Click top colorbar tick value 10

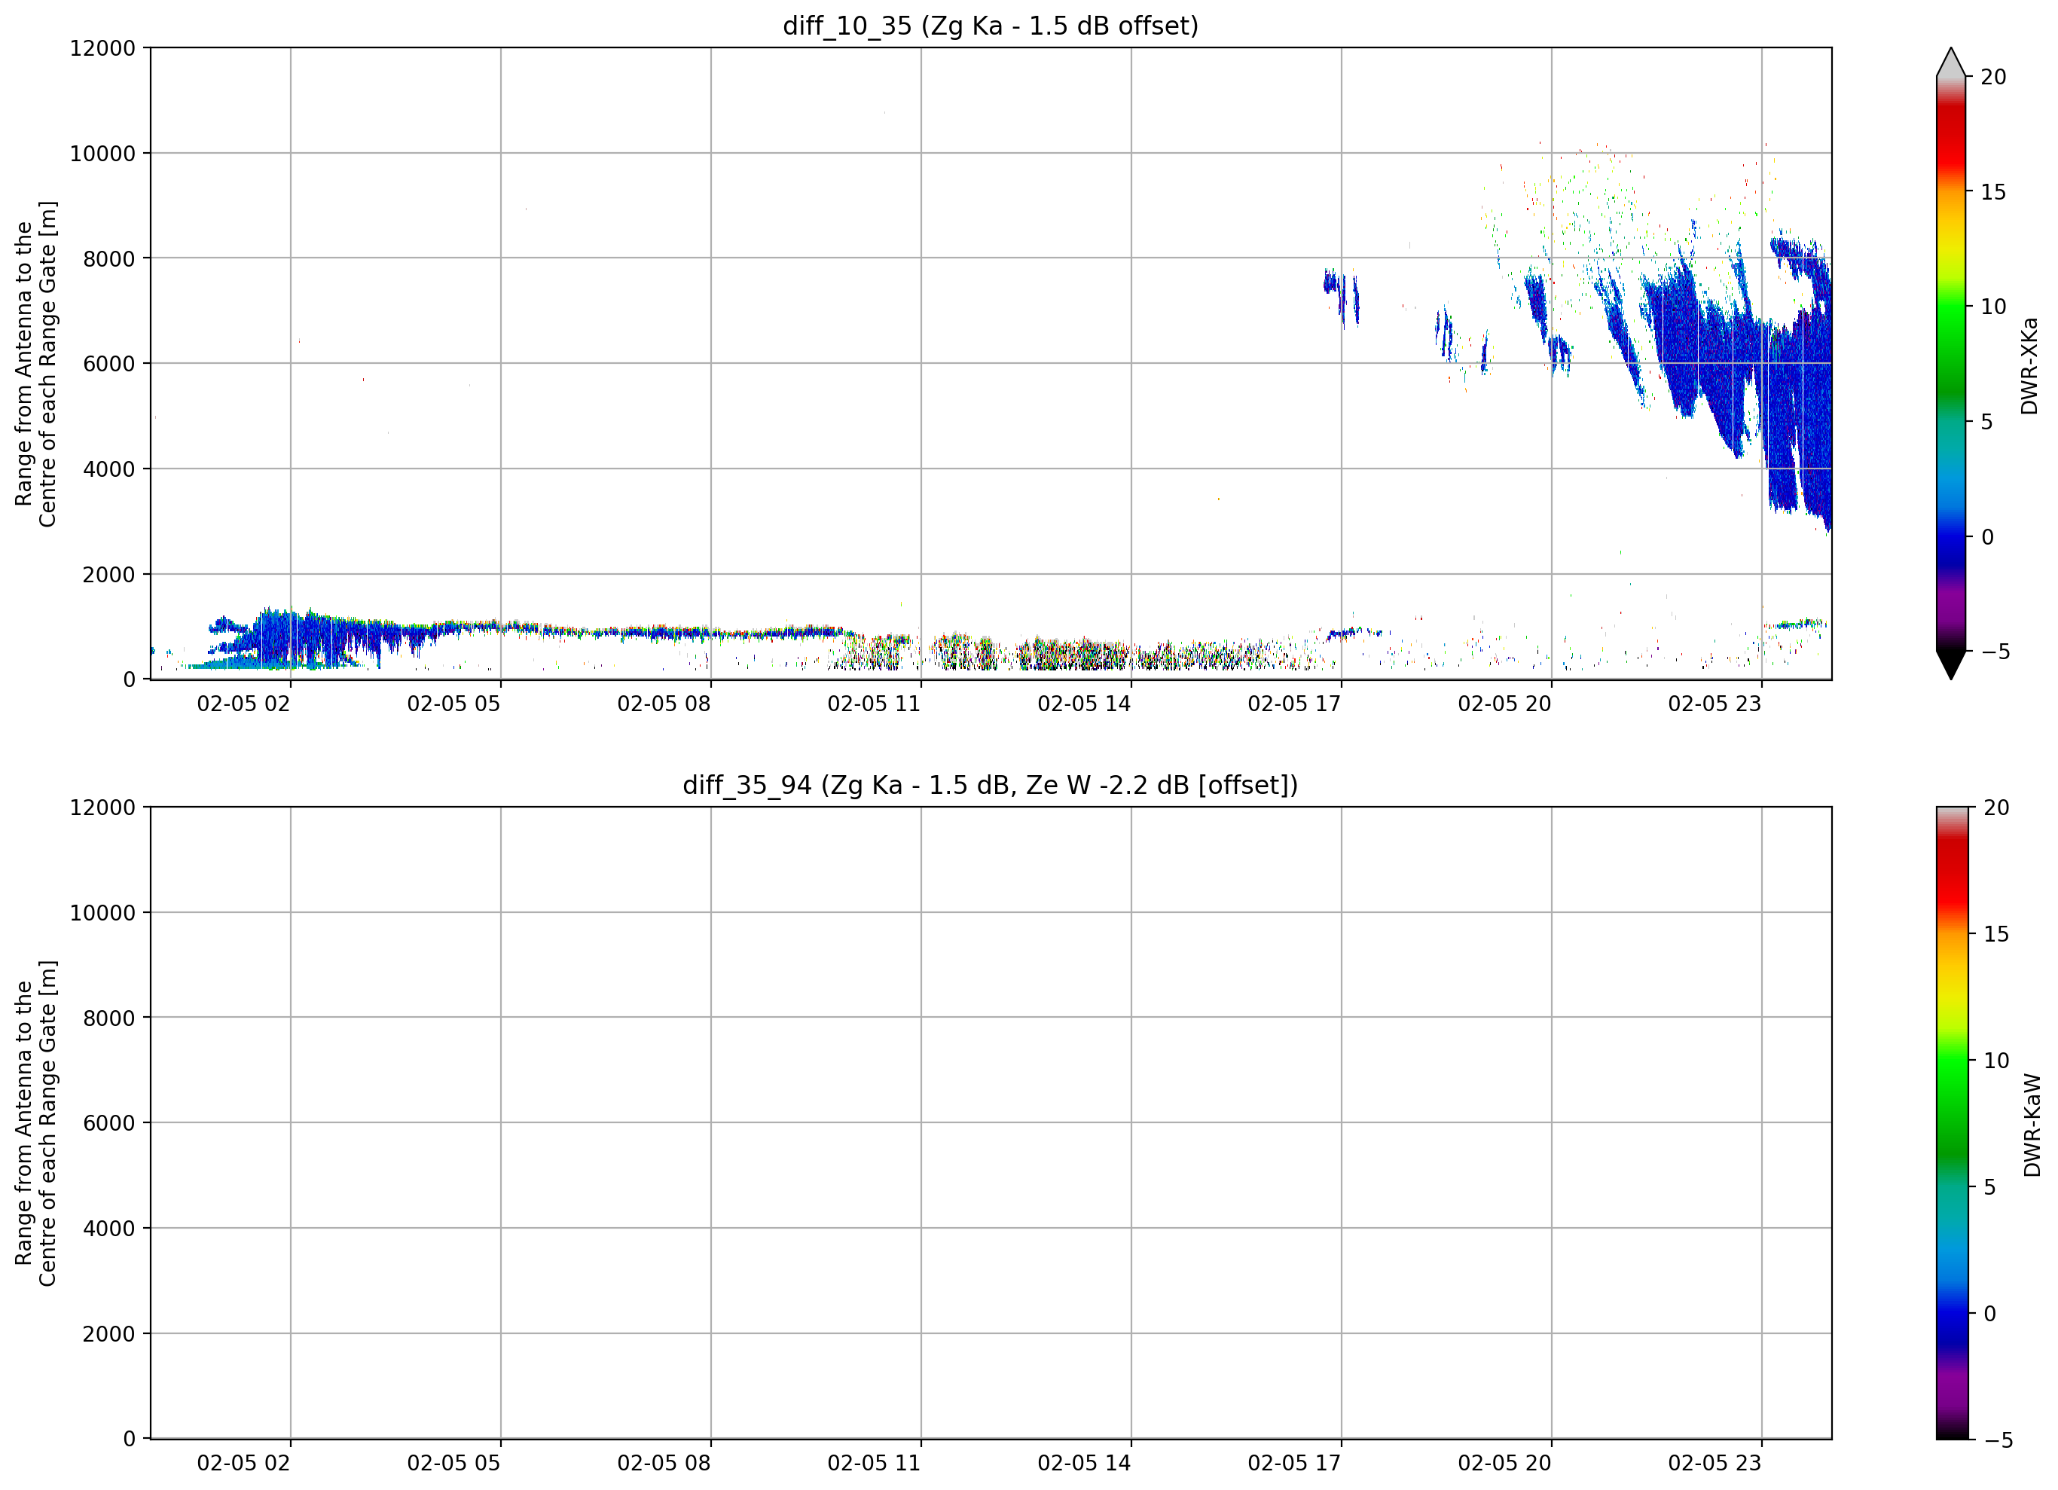[1992, 307]
